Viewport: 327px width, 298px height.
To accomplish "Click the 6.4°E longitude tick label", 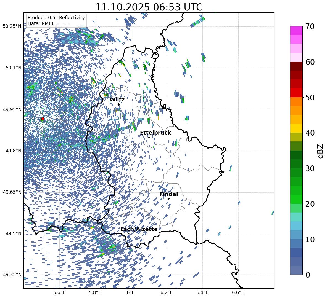I will click(x=202, y=292).
